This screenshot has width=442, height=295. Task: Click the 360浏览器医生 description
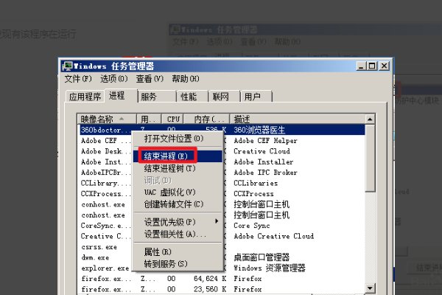click(x=259, y=130)
